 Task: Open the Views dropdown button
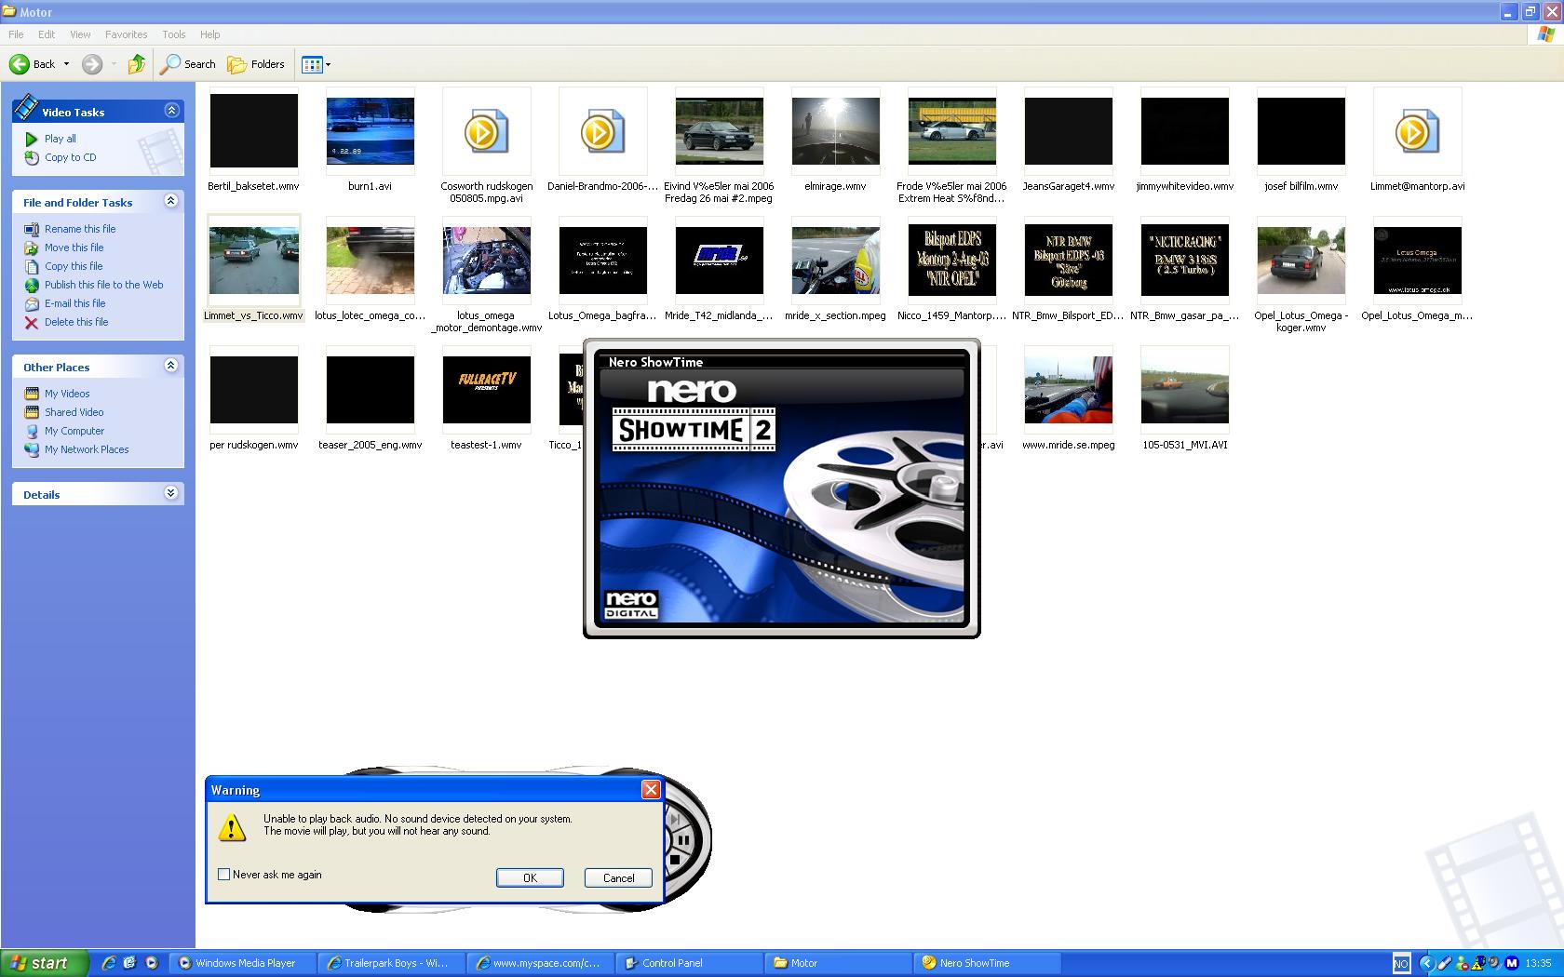317,64
